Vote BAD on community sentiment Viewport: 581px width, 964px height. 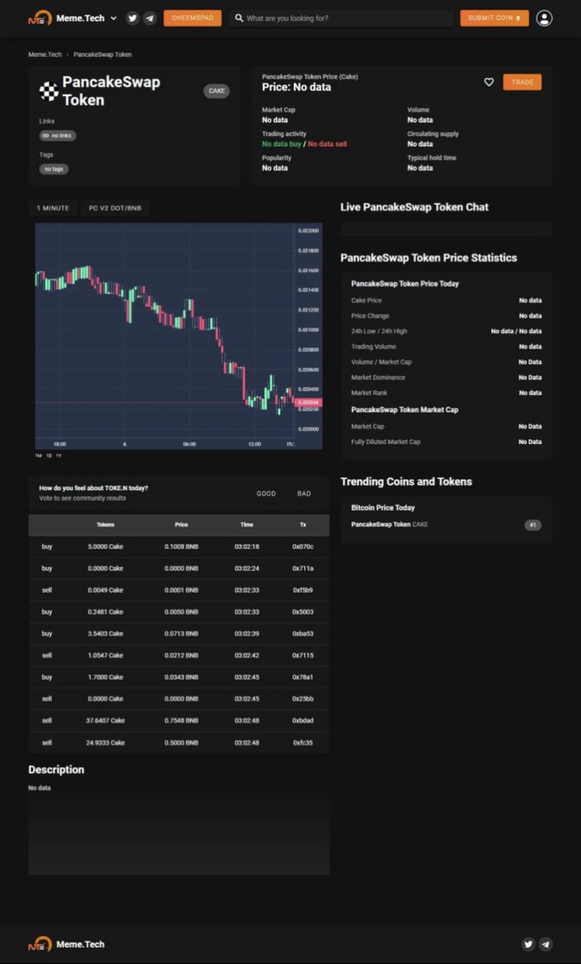[x=304, y=493]
